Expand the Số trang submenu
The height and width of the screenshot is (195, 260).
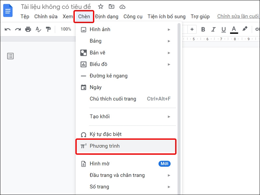point(126,187)
